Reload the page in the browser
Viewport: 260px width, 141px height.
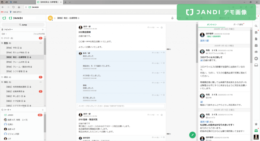click(13, 7)
